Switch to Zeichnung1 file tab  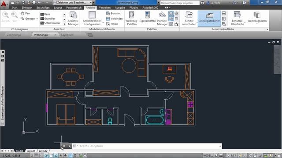(x=14, y=35)
